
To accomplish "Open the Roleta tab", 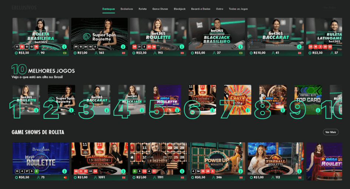I will [x=142, y=9].
